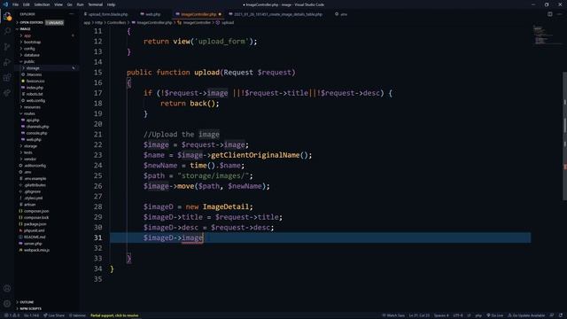Switch to the .env editor tab
Image resolution: width=567 pixels, height=319 pixels.
[x=341, y=14]
